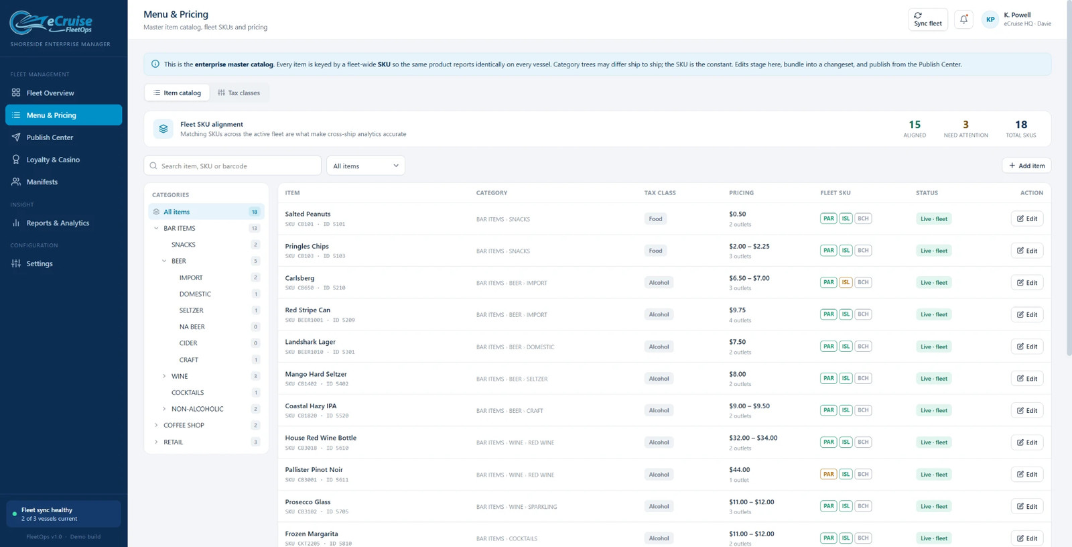The height and width of the screenshot is (547, 1072).
Task: Click the Sync fleet button
Action: point(928,19)
